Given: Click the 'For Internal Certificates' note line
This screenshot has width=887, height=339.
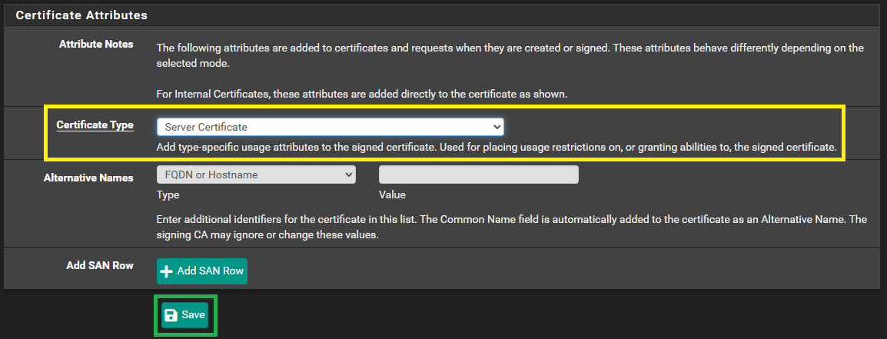Looking at the screenshot, I should (362, 94).
